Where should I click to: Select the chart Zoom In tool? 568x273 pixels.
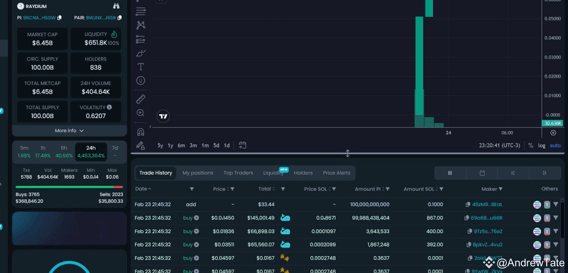point(141,113)
